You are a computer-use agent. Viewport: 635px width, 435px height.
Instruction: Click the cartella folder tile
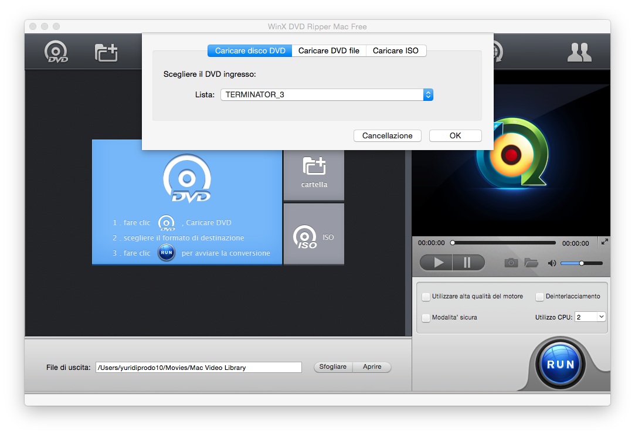pos(314,175)
